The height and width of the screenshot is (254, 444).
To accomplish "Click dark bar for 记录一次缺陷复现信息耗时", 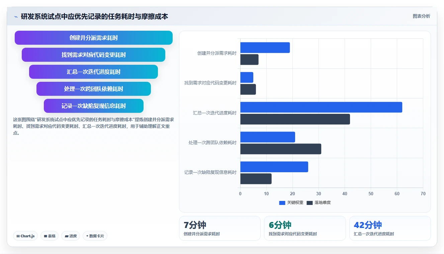I will 256,179.
